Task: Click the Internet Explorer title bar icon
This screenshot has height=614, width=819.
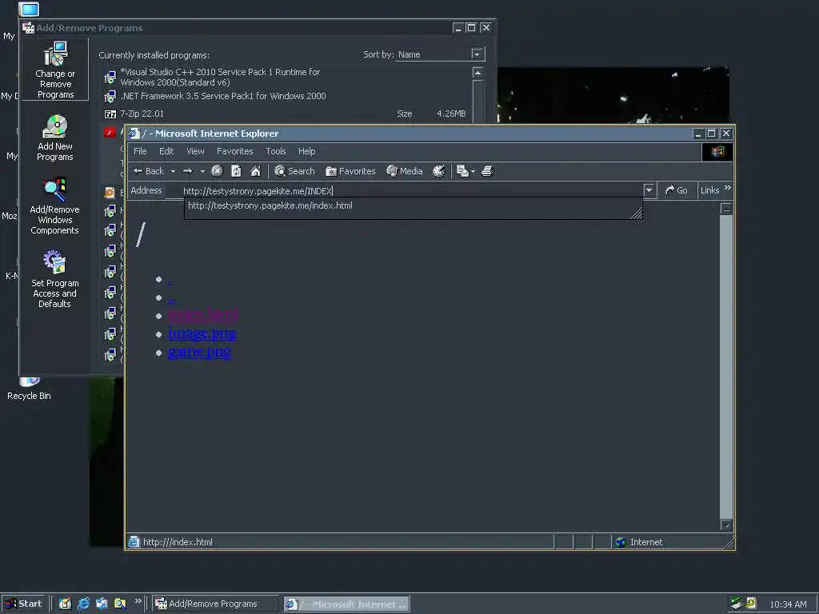Action: coord(134,134)
